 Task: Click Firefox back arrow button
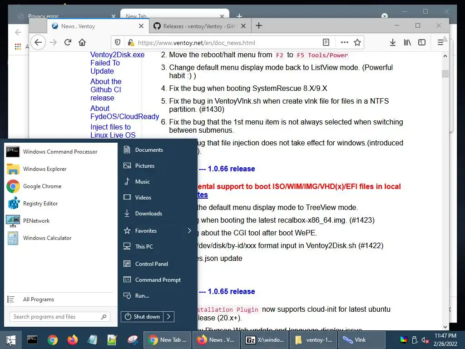pos(38,42)
